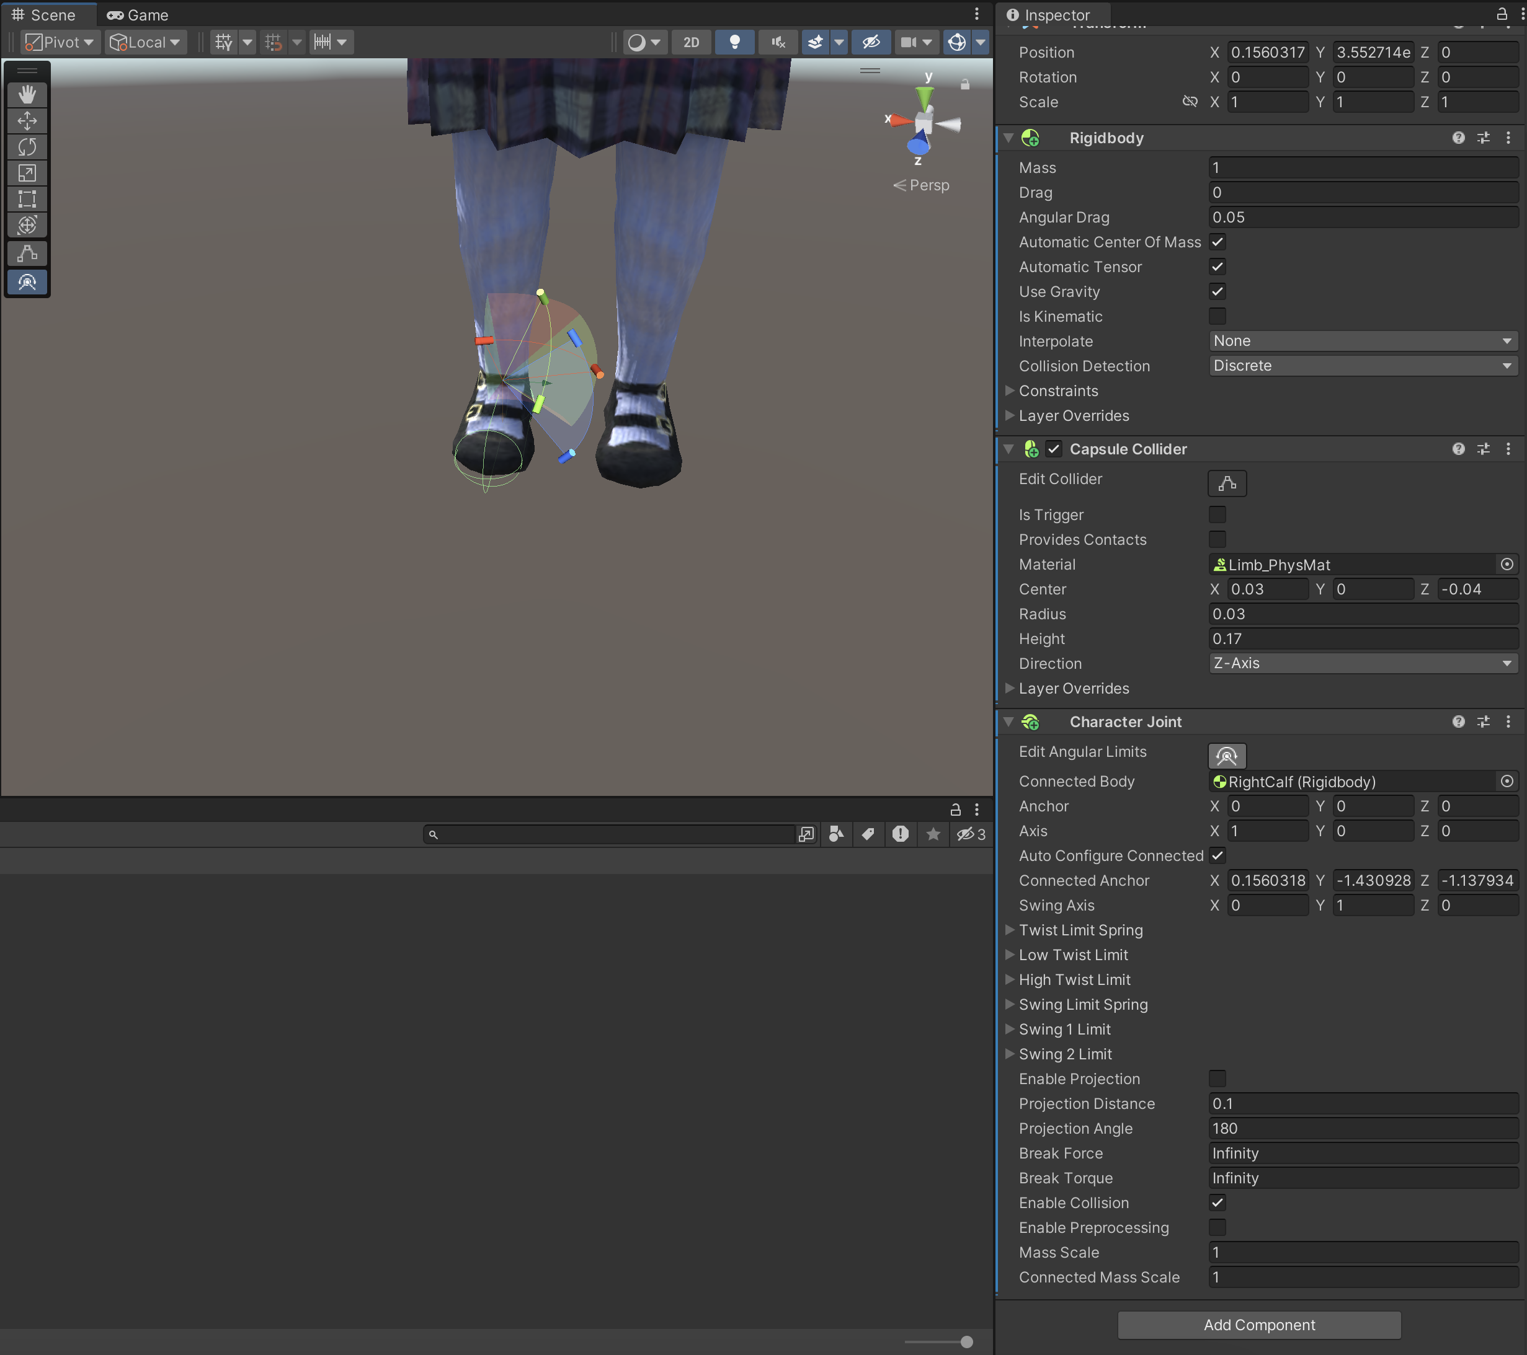Click the Add Component button
The height and width of the screenshot is (1355, 1527).
(1259, 1325)
